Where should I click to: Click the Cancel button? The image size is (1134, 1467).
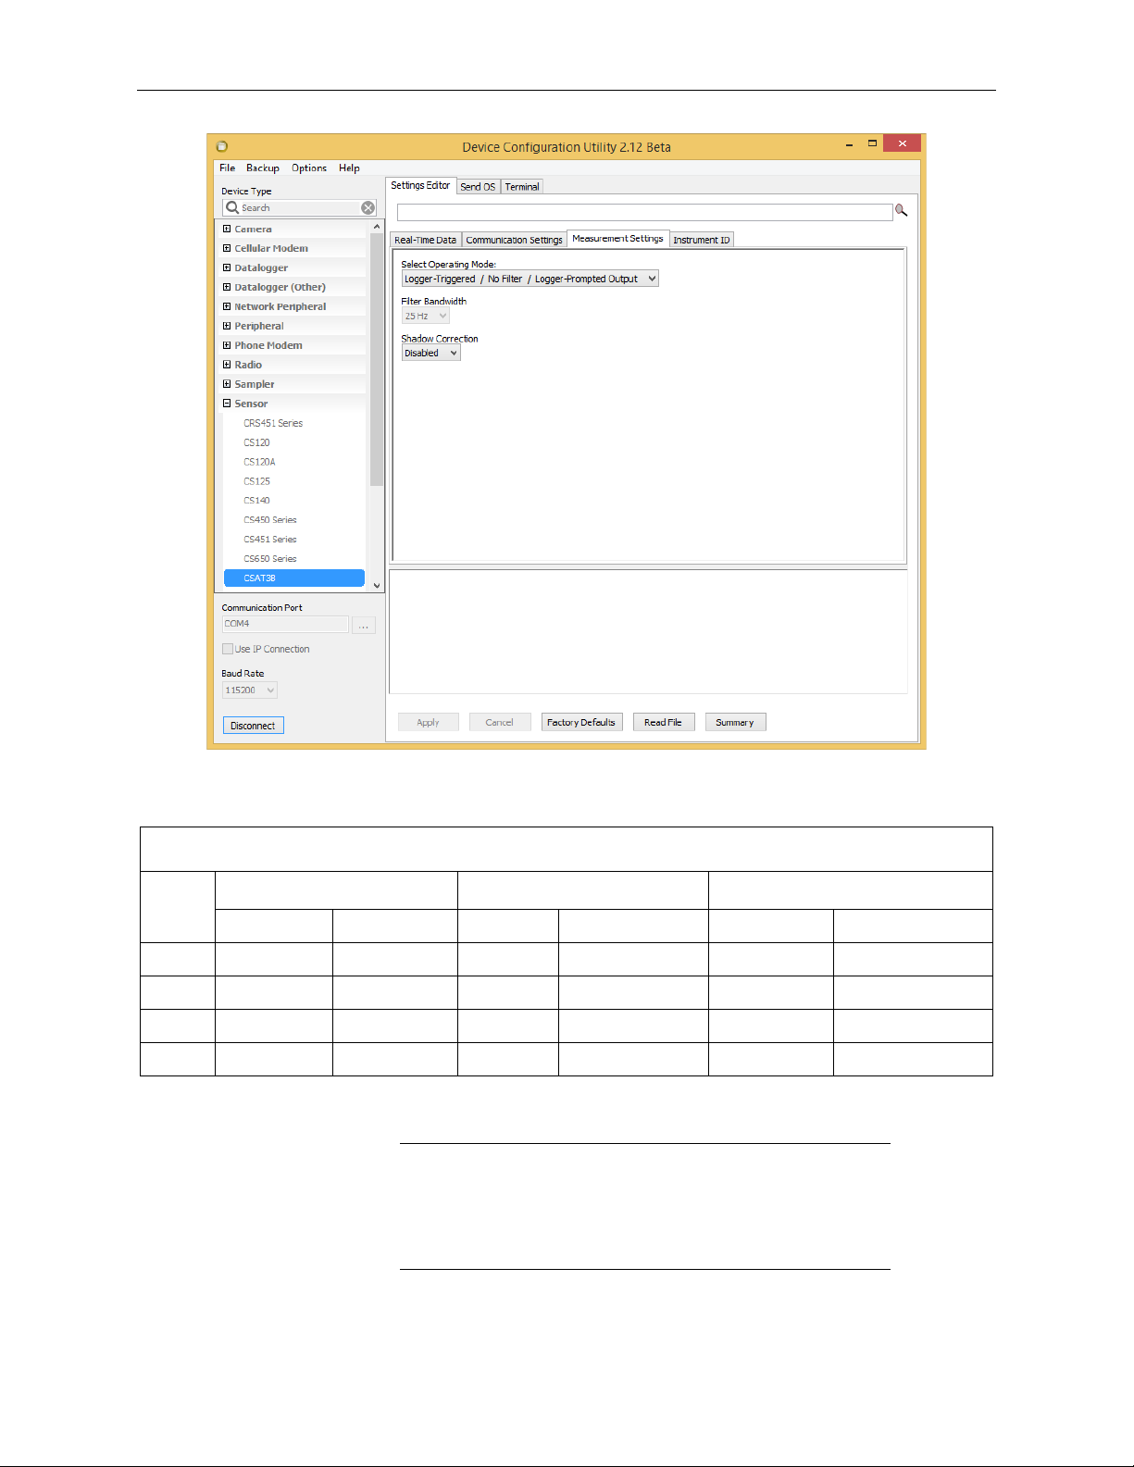(499, 722)
